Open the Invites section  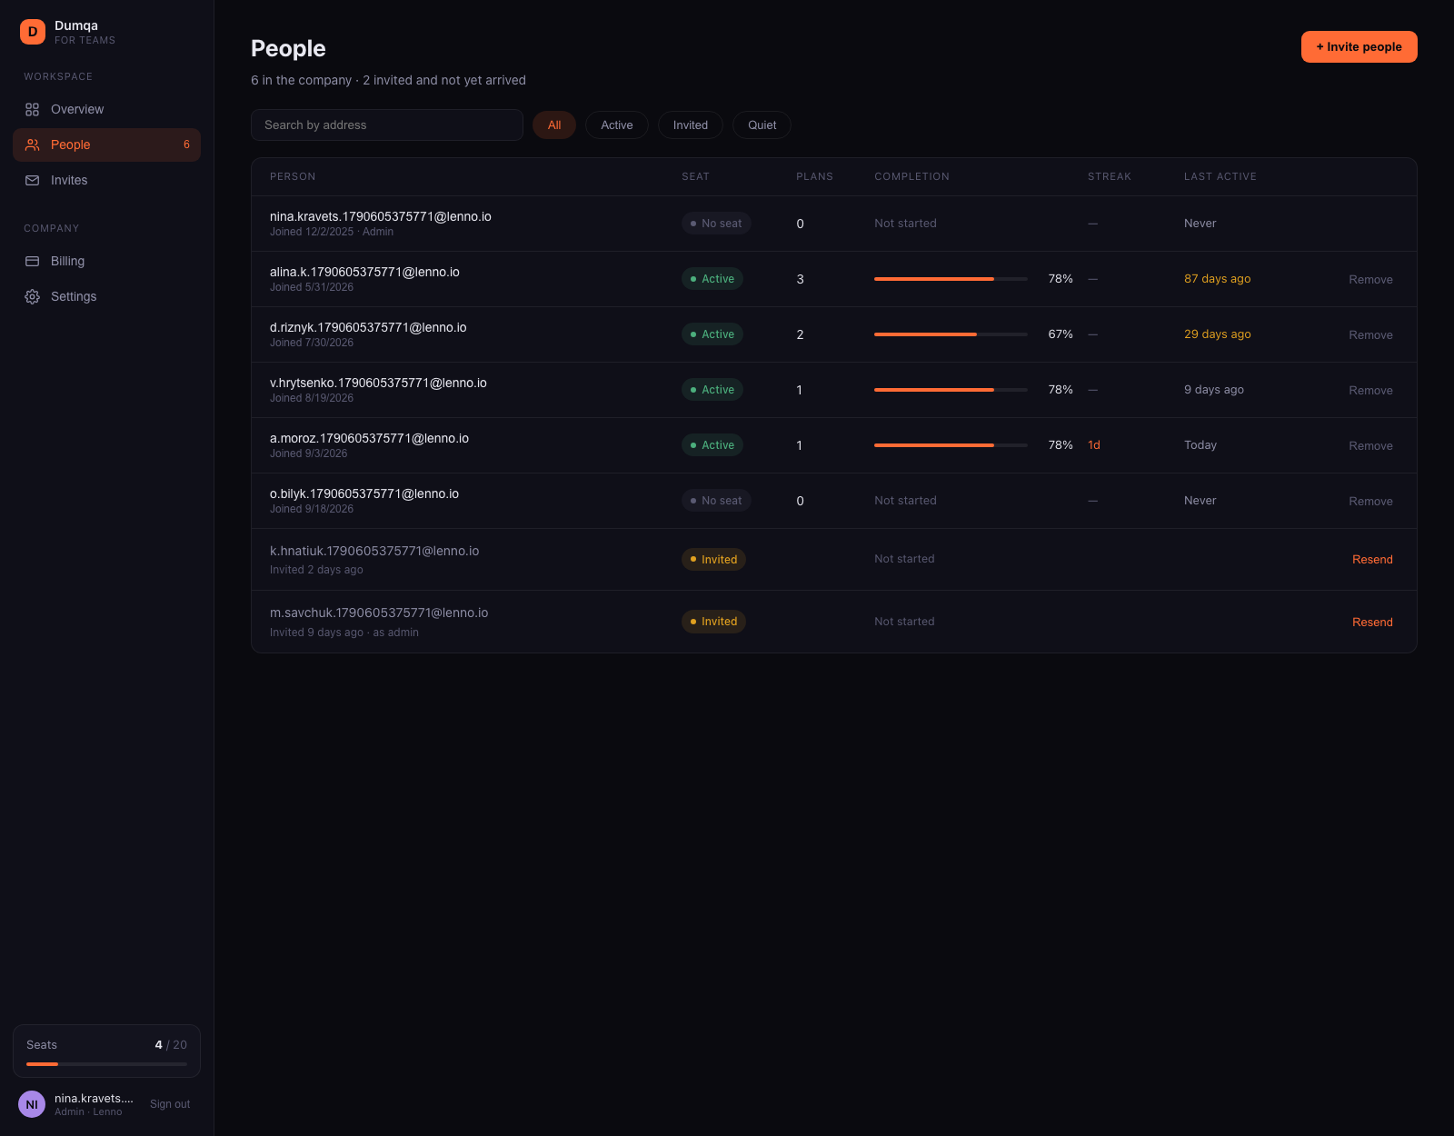point(106,180)
